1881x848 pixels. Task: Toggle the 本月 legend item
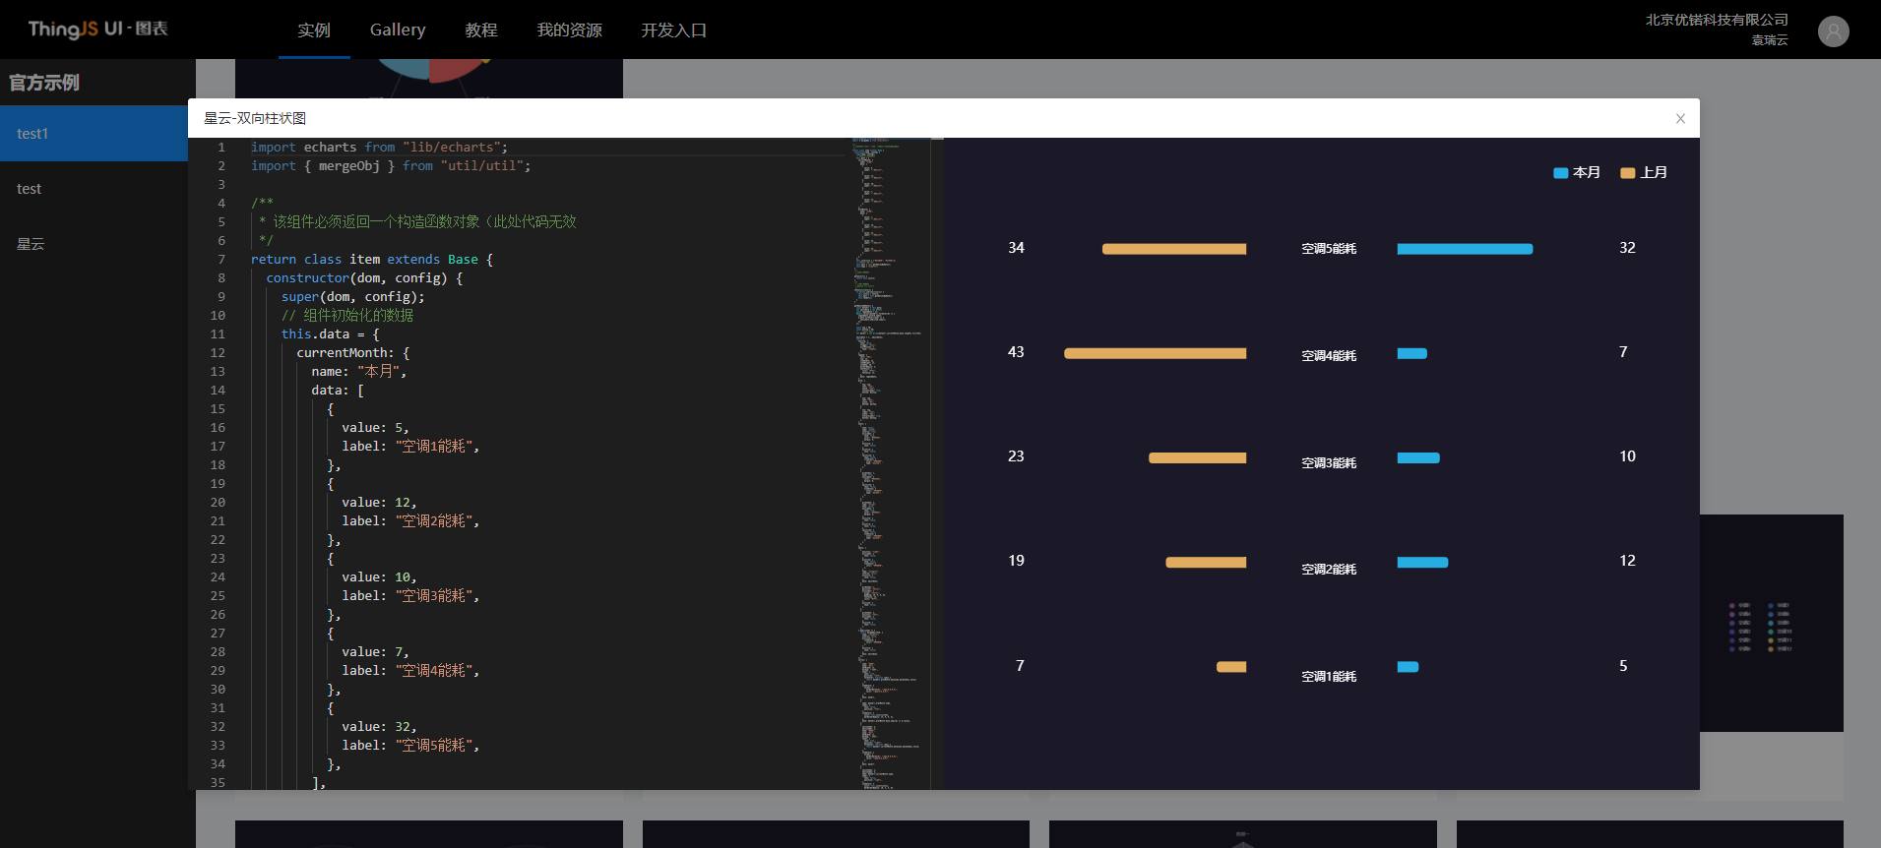tap(1577, 173)
